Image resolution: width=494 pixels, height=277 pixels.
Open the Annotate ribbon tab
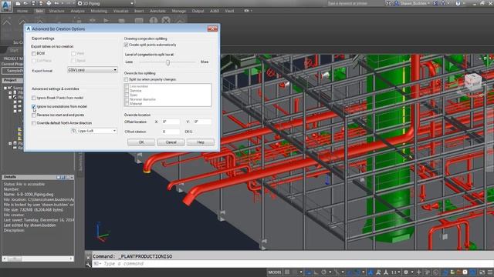tap(157, 11)
